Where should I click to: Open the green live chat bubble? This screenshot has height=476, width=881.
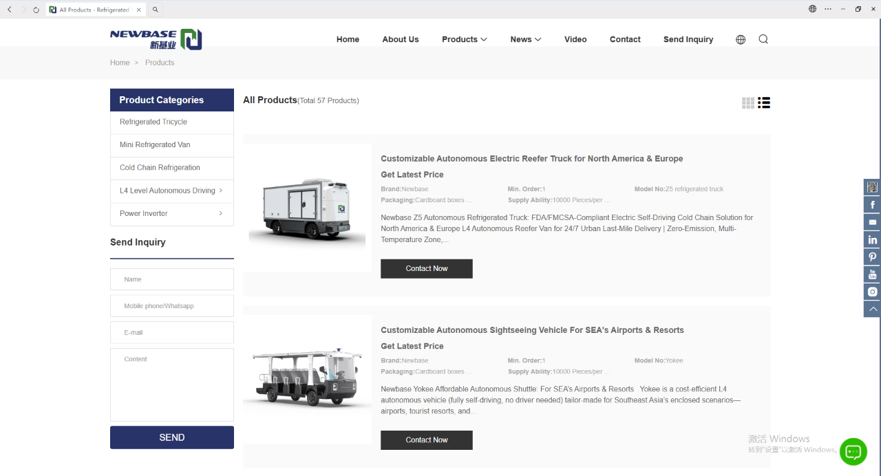point(853,451)
